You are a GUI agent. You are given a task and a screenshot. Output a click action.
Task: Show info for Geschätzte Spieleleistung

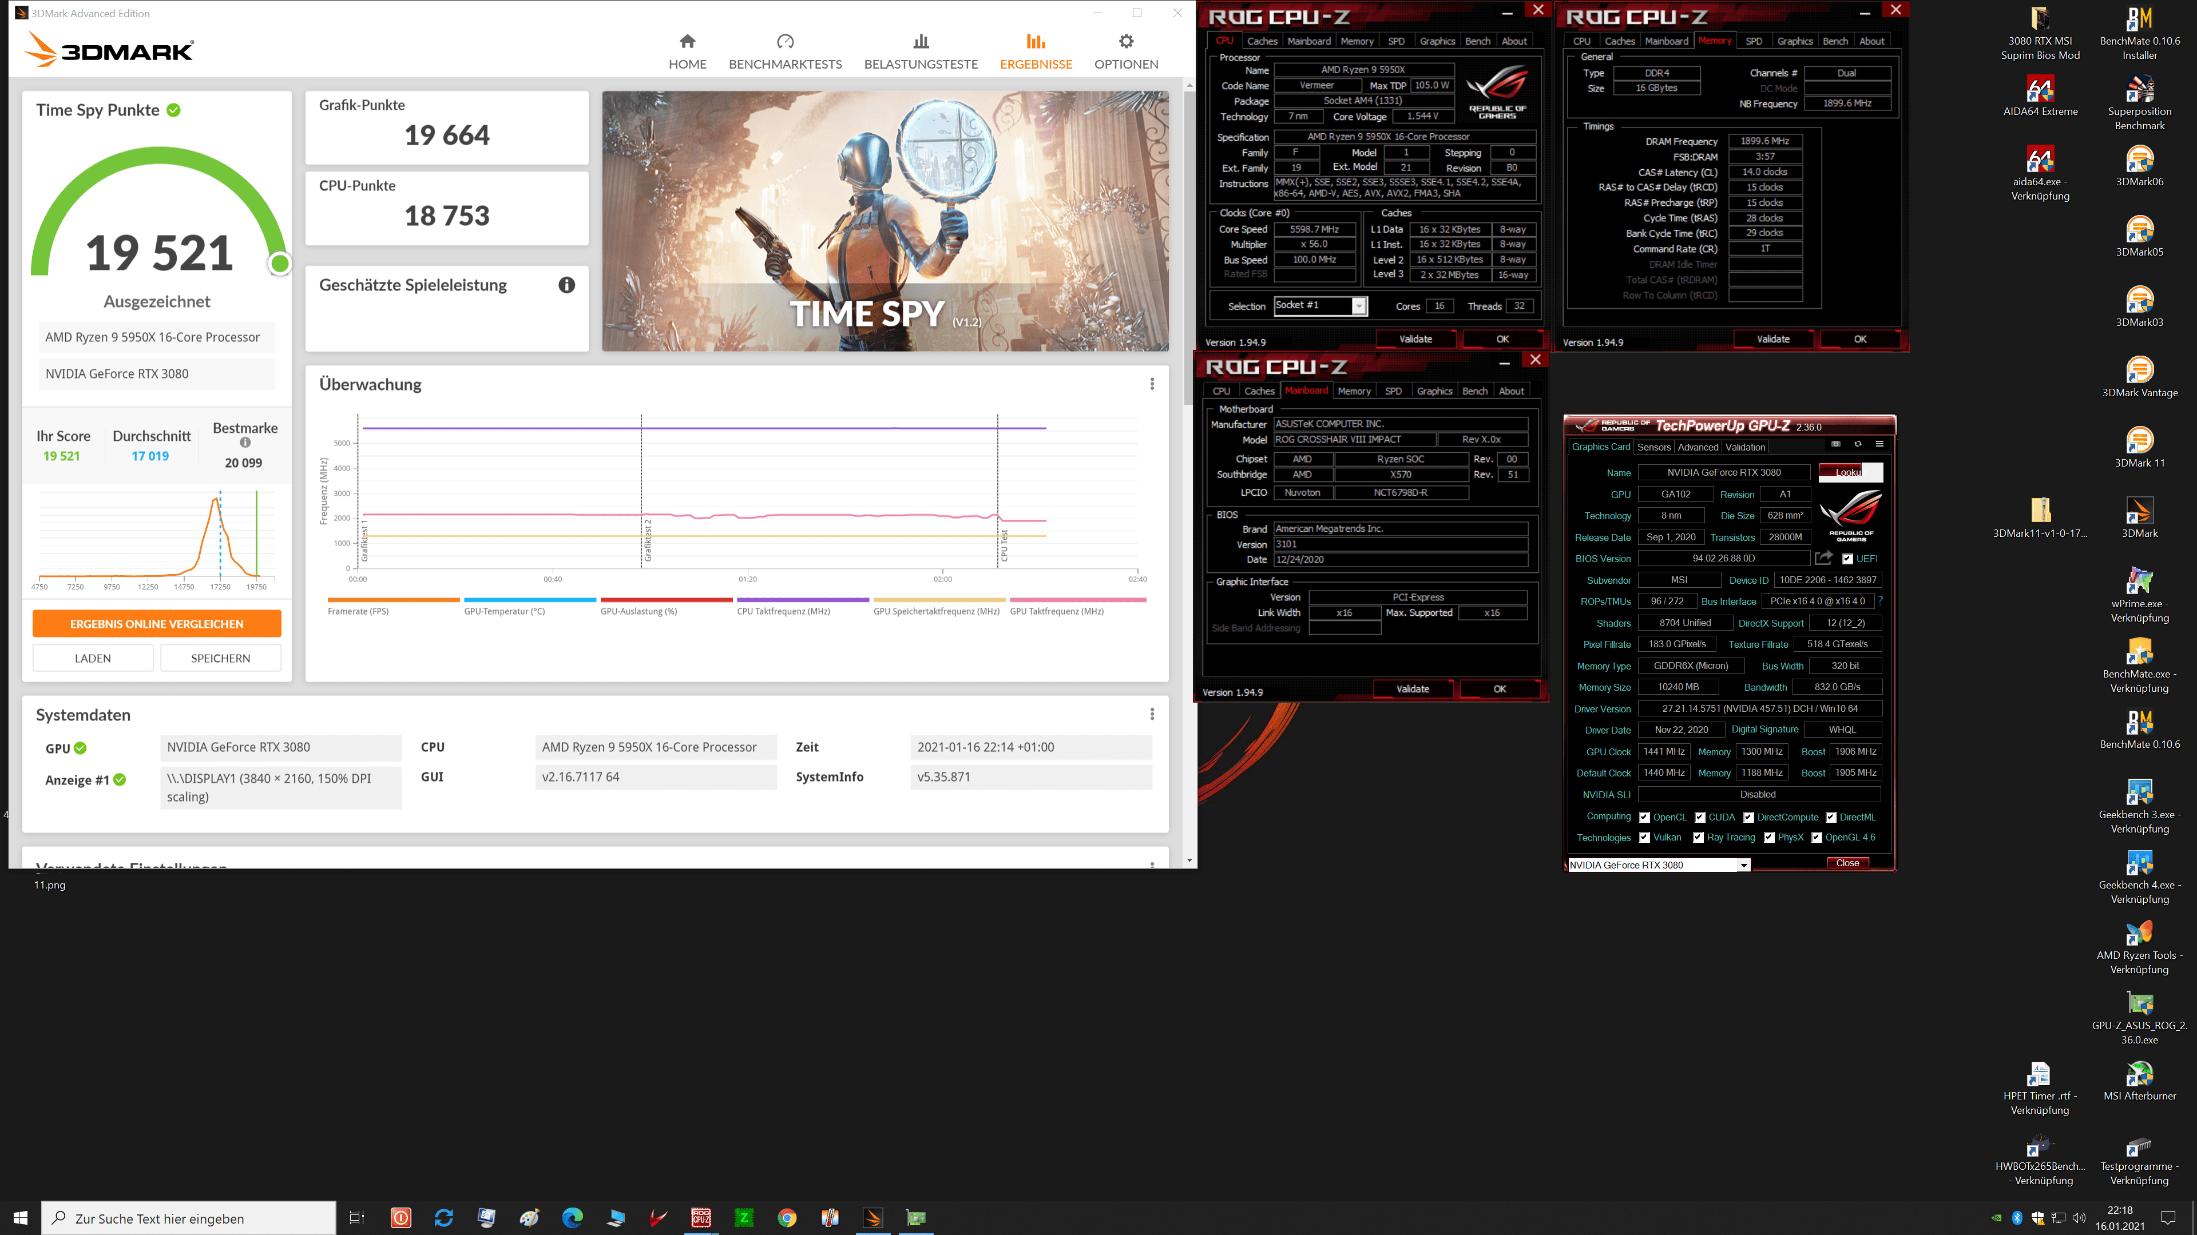pos(566,285)
